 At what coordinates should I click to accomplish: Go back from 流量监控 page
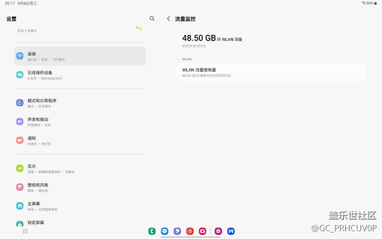coord(169,19)
